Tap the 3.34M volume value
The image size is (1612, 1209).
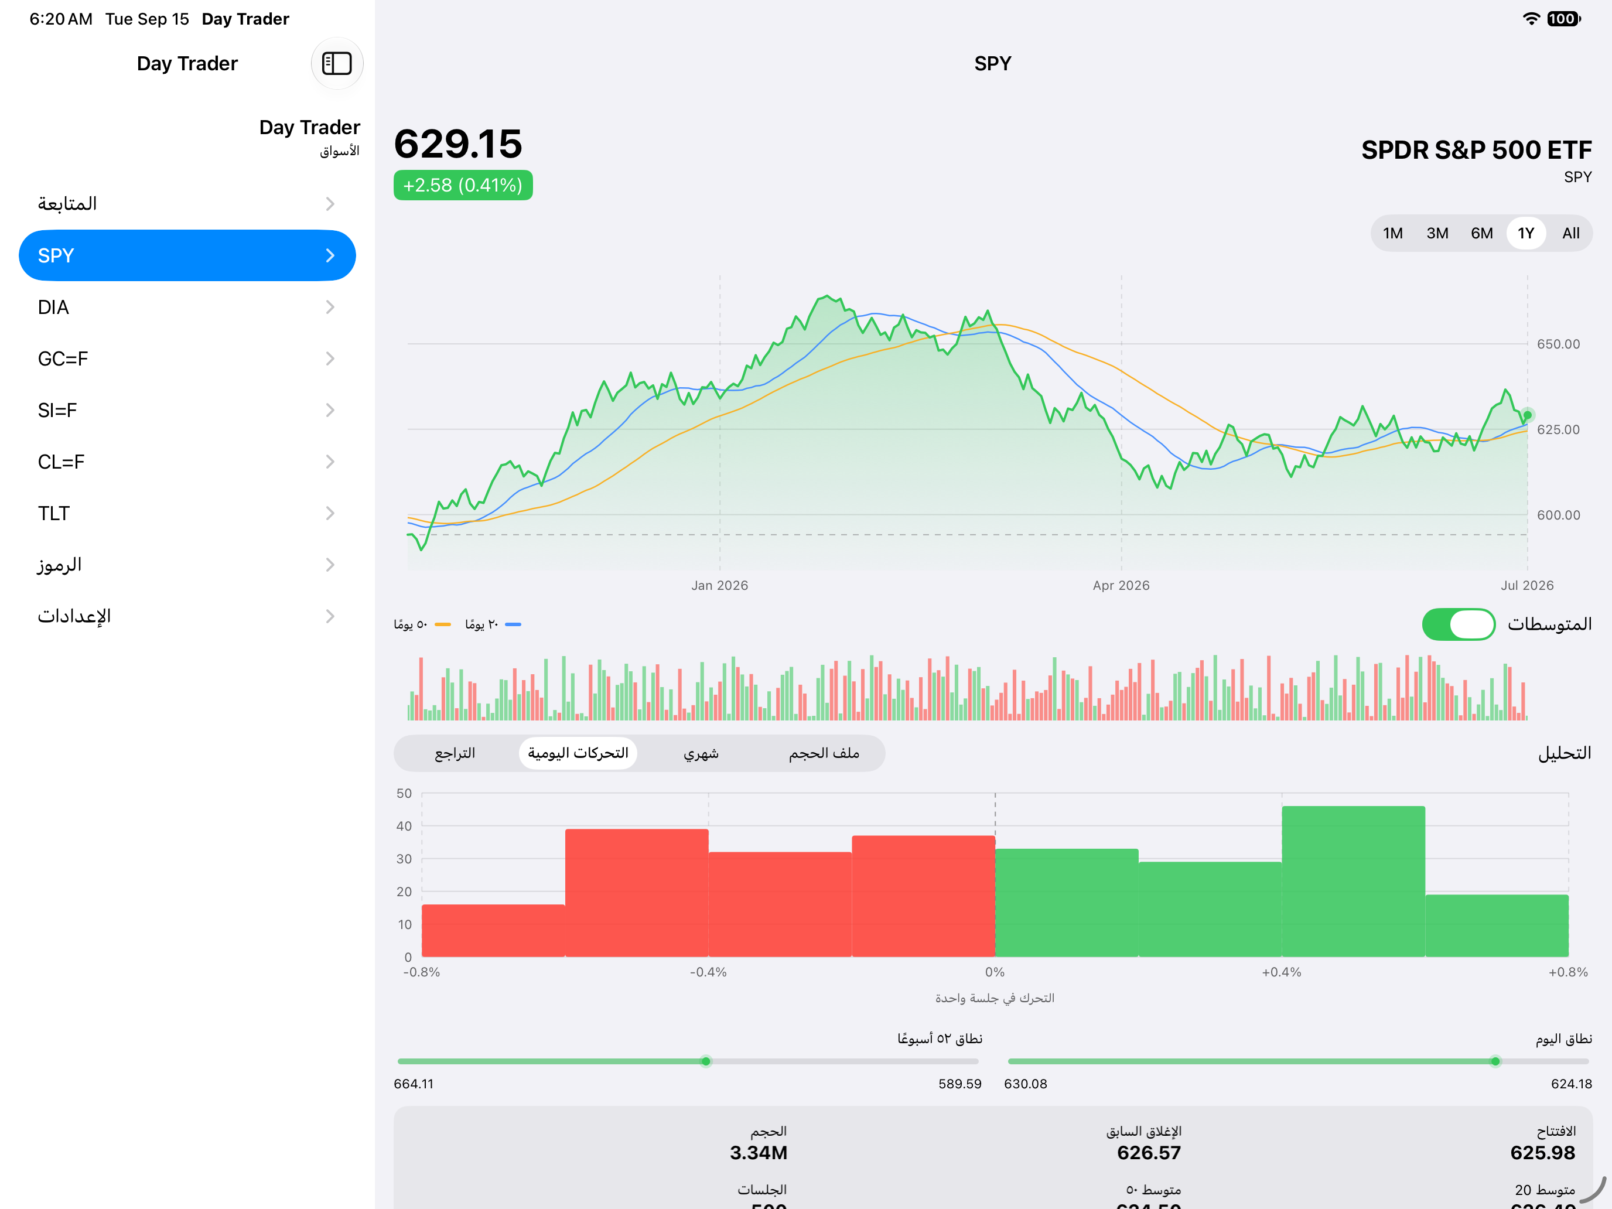click(x=758, y=1152)
